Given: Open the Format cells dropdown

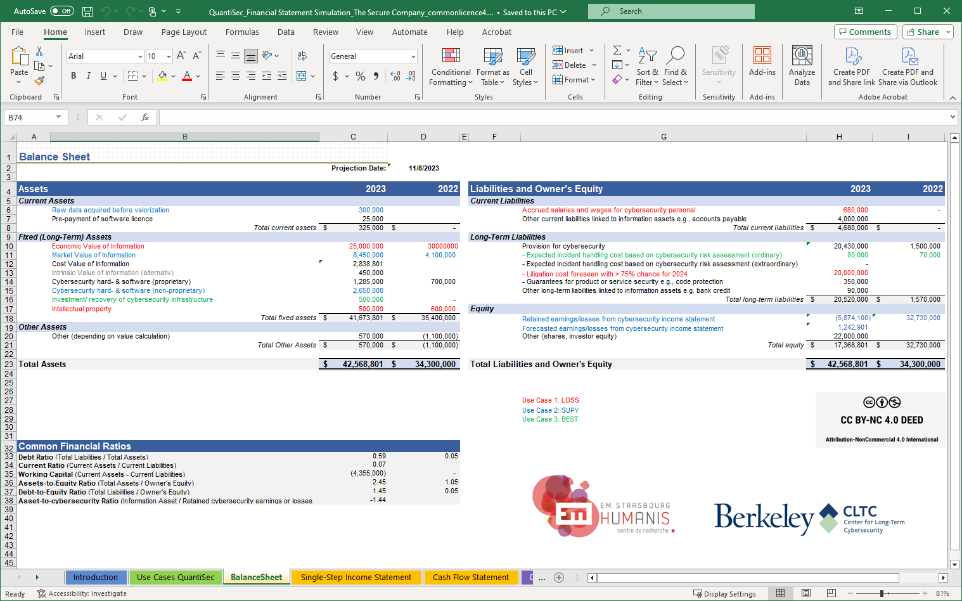Looking at the screenshot, I should click(x=593, y=80).
